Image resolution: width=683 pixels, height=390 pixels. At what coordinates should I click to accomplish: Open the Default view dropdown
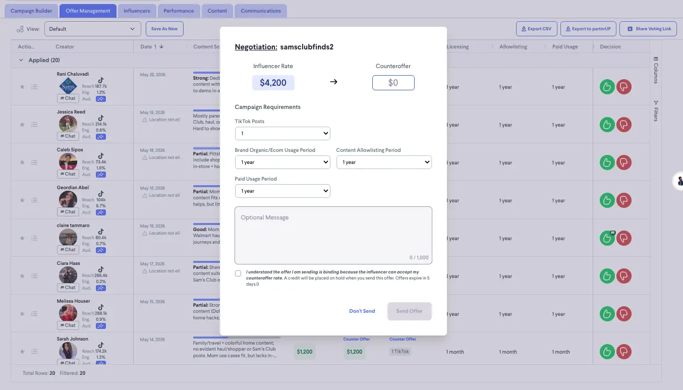pos(92,29)
